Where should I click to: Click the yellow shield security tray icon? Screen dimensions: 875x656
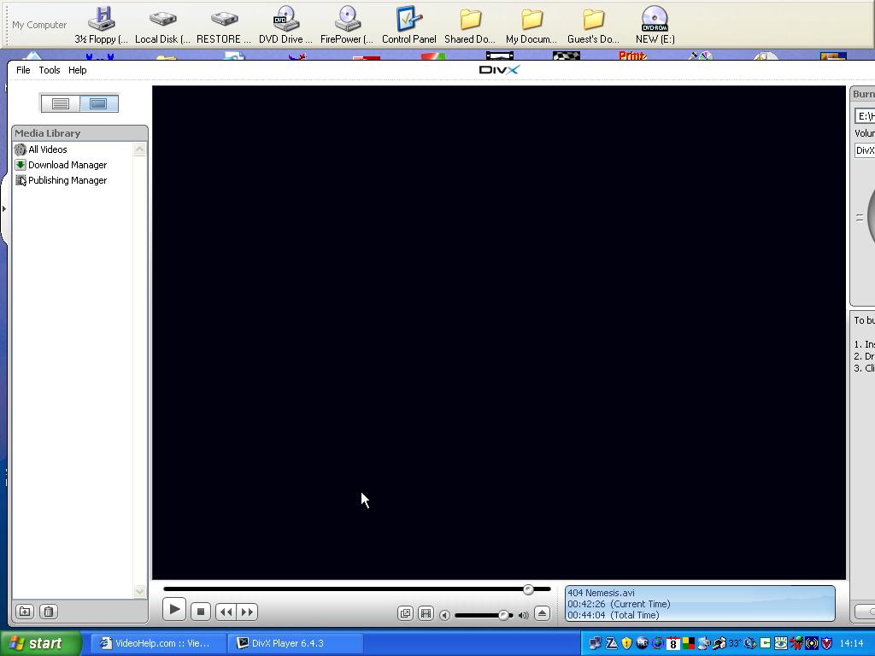pyautogui.click(x=626, y=643)
